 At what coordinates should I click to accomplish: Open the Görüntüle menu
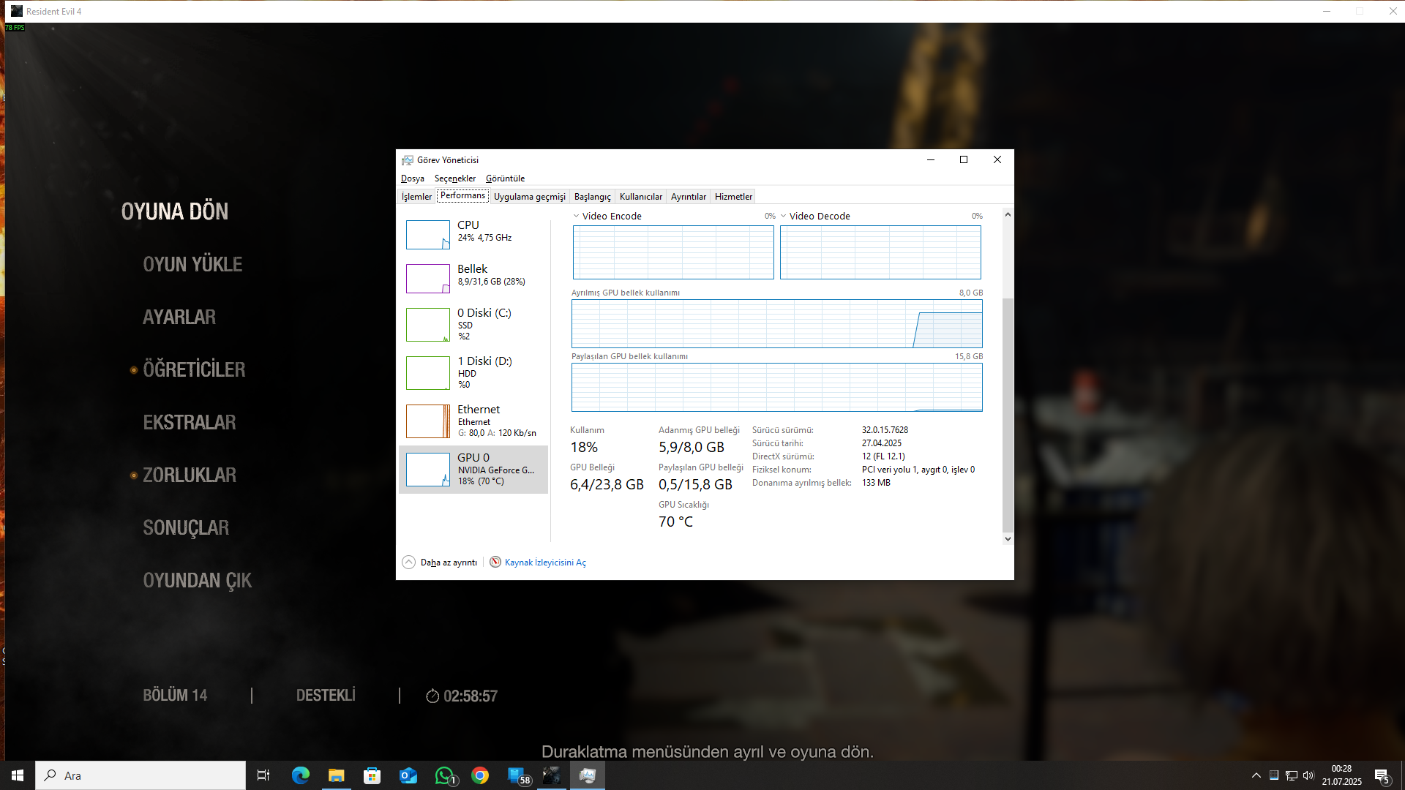[x=505, y=178]
